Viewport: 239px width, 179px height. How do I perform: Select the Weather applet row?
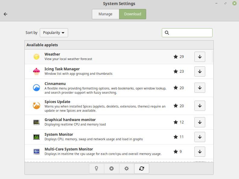(x=119, y=57)
